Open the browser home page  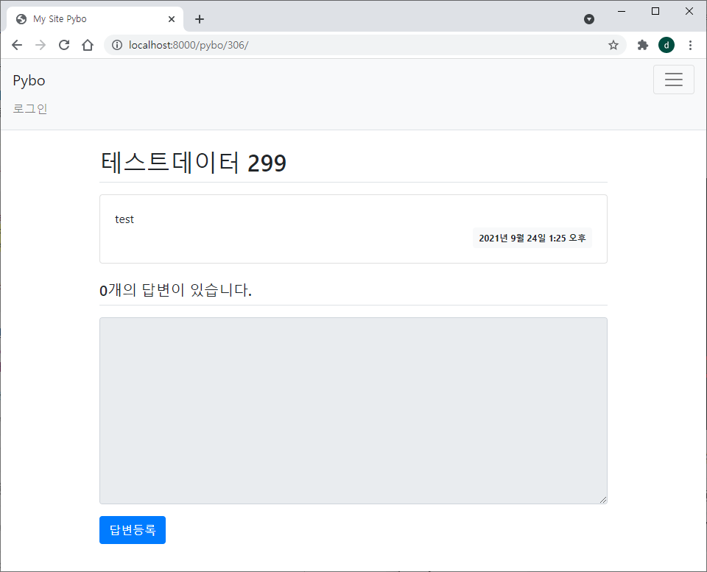click(88, 45)
